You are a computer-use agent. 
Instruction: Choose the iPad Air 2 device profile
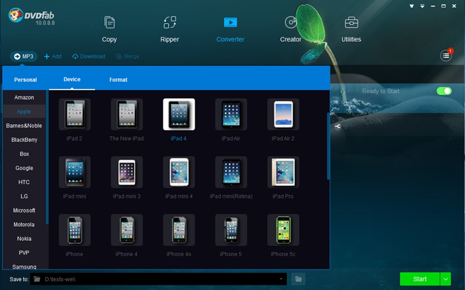point(283,114)
